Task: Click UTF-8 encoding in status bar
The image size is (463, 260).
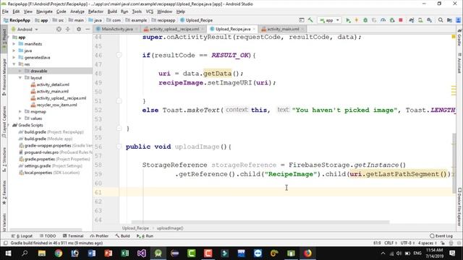Action: coord(407,243)
